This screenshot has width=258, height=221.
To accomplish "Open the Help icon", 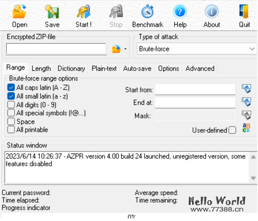I will [180, 12].
